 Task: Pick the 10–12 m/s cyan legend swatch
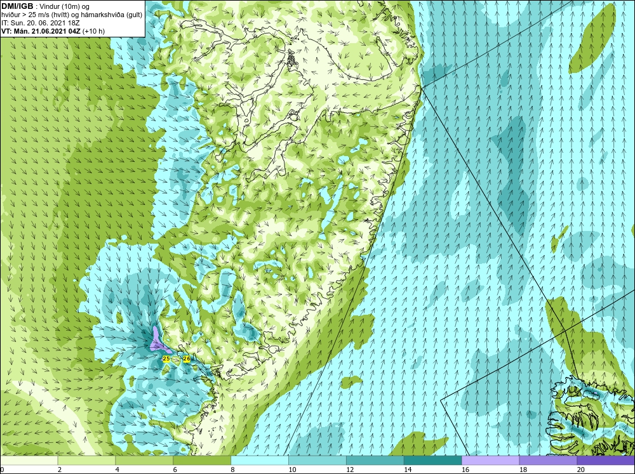pos(317,461)
